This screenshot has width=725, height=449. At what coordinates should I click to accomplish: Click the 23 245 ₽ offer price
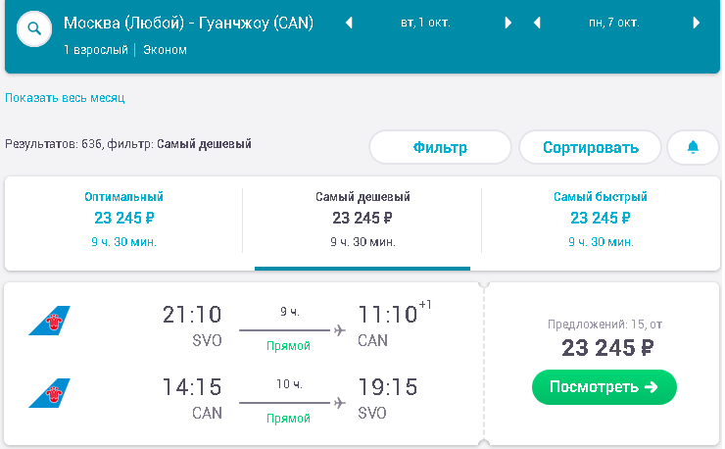pyautogui.click(x=607, y=348)
